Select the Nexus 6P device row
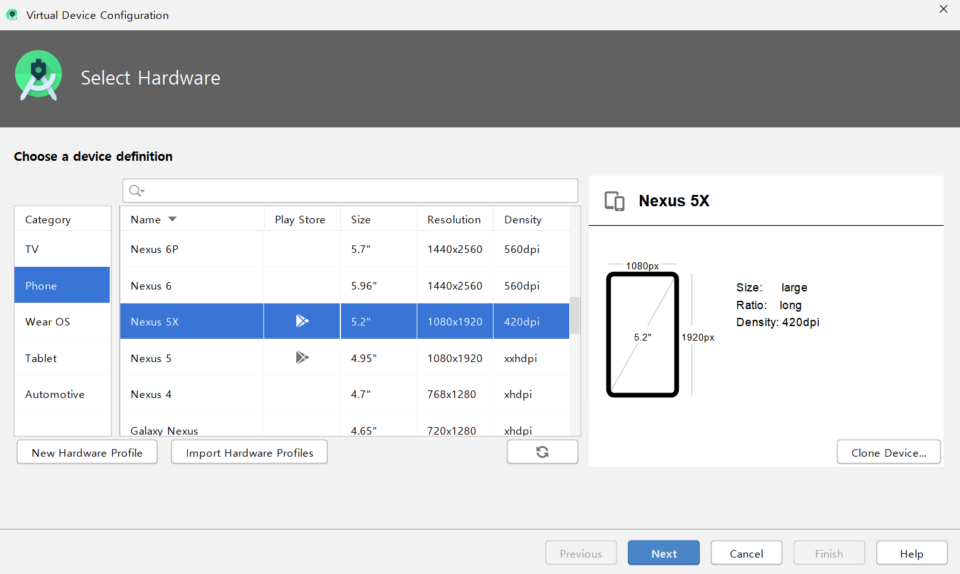This screenshot has width=960, height=574. [x=345, y=249]
